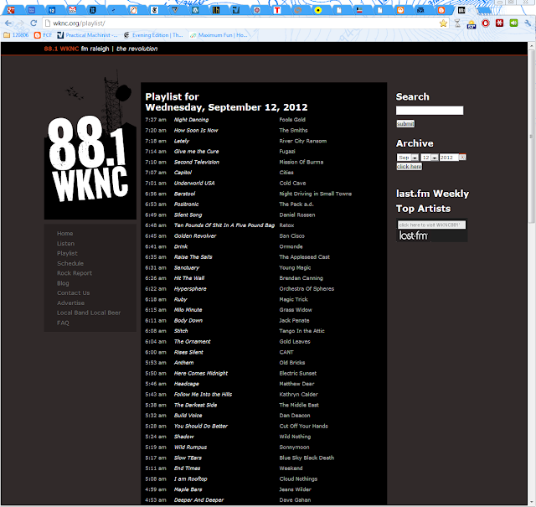Click artist 'Mission Of Burma'
The height and width of the screenshot is (507, 536).
(x=301, y=163)
